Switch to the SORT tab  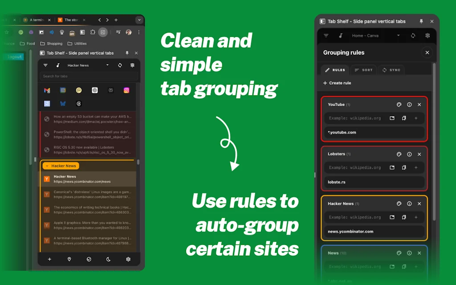click(363, 70)
